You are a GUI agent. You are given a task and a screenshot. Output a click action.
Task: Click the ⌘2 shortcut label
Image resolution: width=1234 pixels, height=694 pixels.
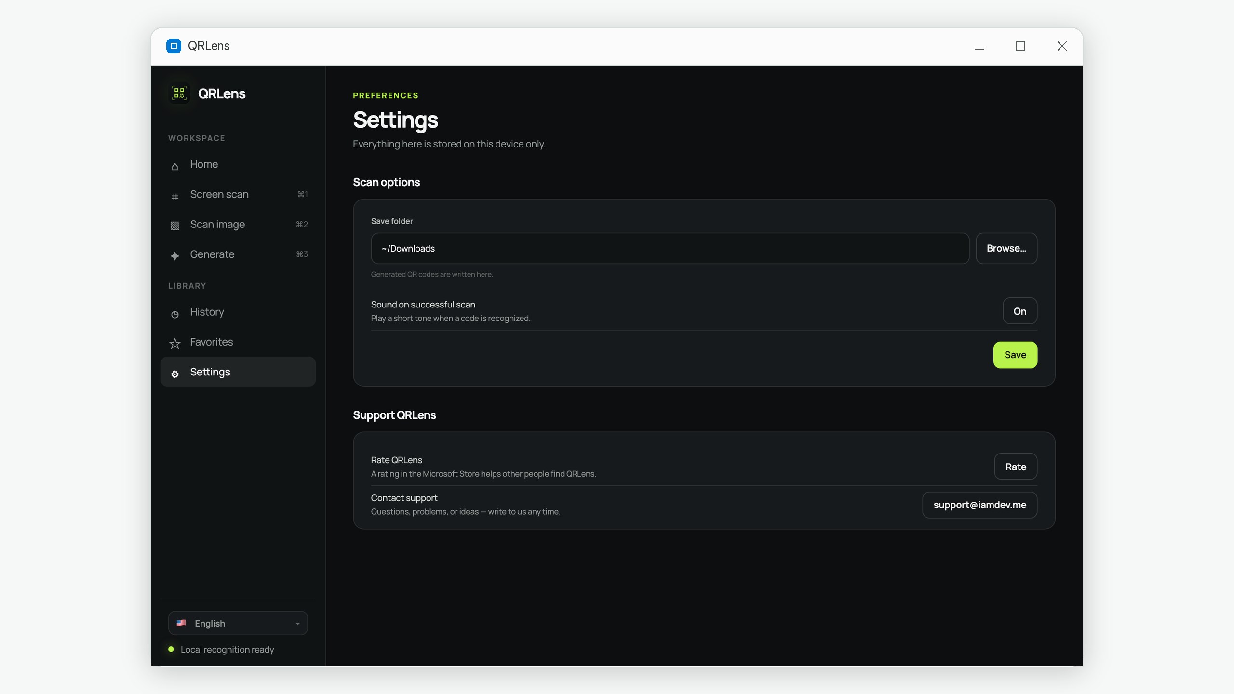click(x=302, y=224)
